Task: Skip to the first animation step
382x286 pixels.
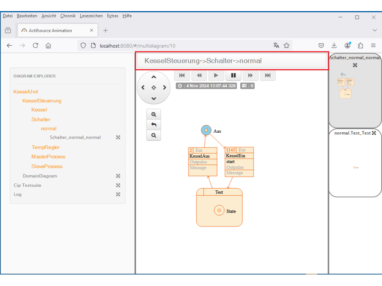Action: click(x=182, y=75)
